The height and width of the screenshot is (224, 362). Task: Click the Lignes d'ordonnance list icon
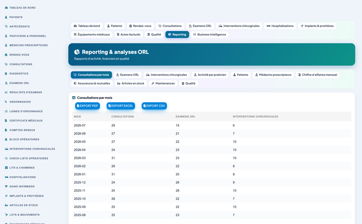click(6, 111)
